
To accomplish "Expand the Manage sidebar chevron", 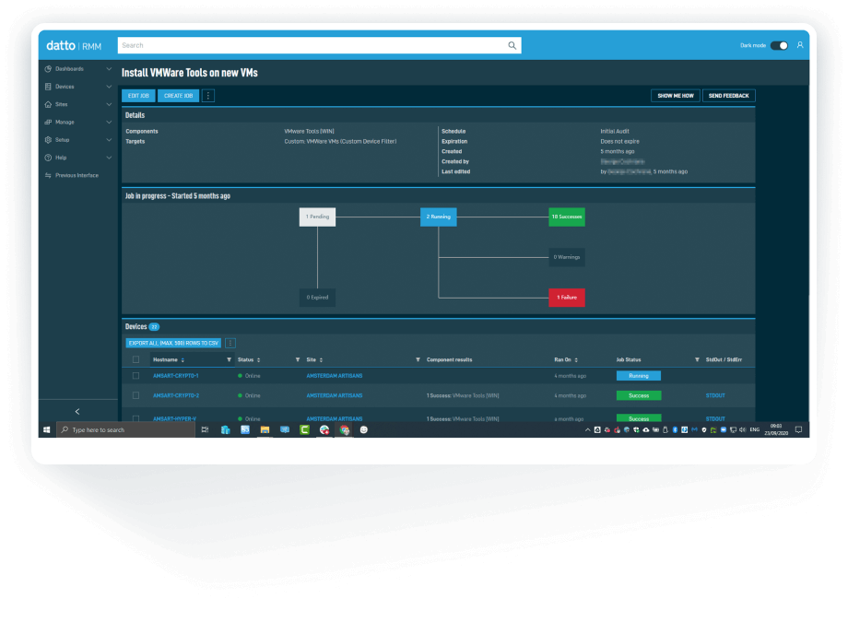I will pos(109,123).
